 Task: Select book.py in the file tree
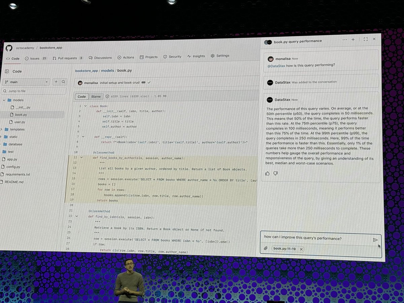point(19,115)
